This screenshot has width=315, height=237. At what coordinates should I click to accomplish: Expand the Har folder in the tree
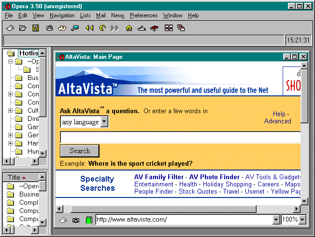point(10,144)
